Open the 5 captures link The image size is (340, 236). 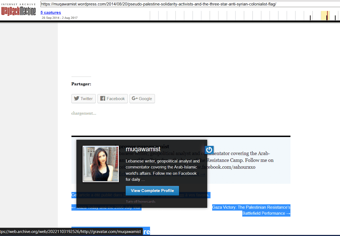(51, 13)
